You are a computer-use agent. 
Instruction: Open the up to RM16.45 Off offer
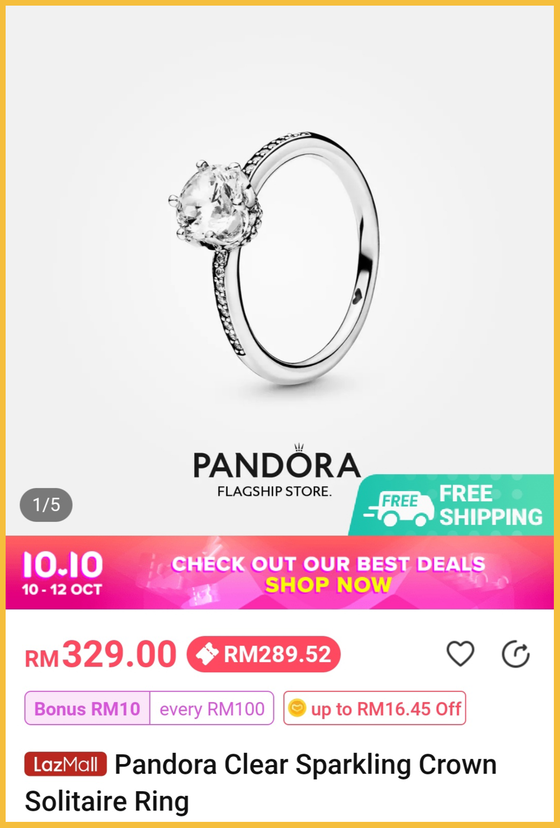375,708
